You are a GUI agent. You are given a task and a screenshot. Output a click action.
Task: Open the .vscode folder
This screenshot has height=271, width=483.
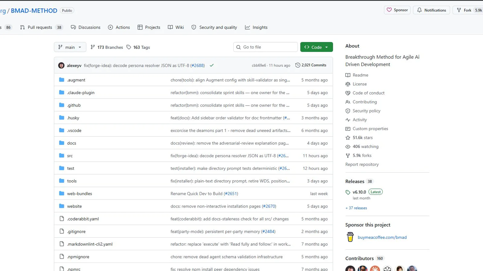[x=74, y=130]
